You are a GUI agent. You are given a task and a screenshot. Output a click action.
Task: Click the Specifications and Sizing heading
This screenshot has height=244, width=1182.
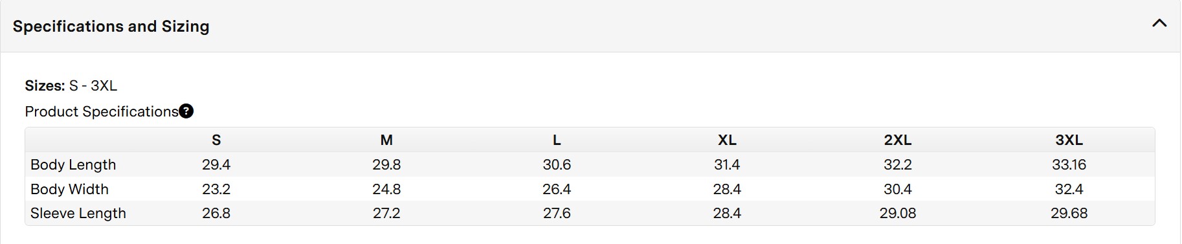pos(111,27)
